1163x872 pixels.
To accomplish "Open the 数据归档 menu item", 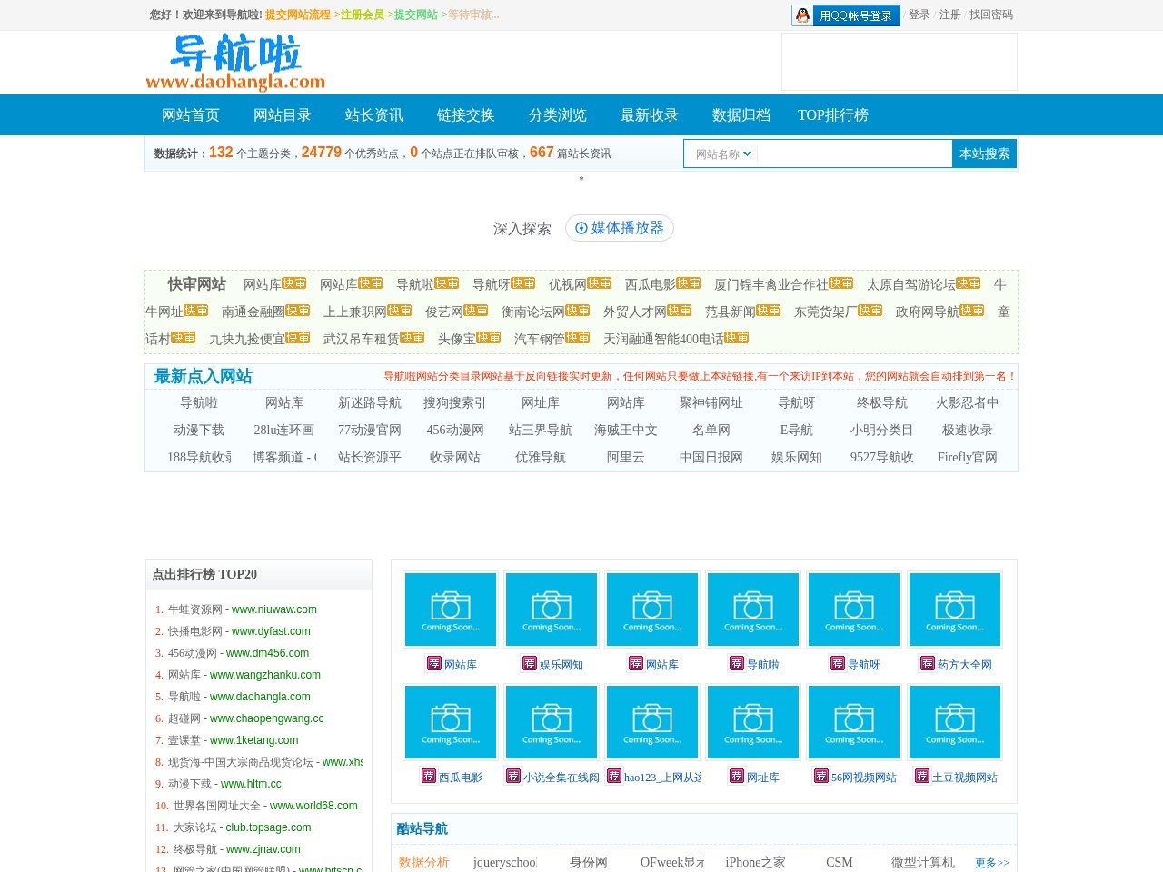I will (741, 114).
